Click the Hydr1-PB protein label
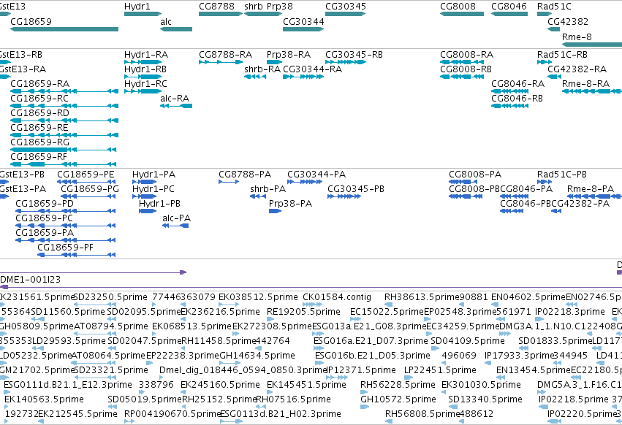The image size is (622, 425). tap(159, 204)
